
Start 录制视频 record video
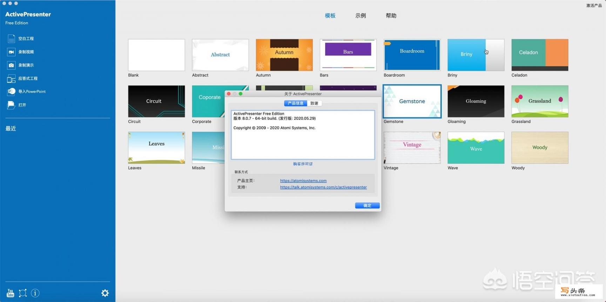pyautogui.click(x=21, y=52)
